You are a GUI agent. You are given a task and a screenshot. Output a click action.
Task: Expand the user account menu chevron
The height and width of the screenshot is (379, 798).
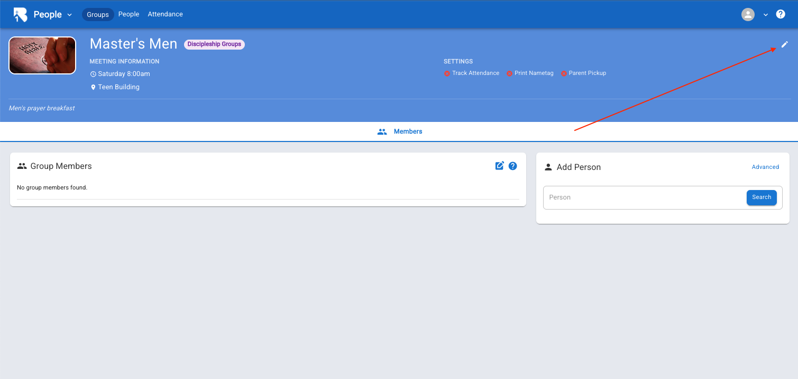tap(765, 15)
